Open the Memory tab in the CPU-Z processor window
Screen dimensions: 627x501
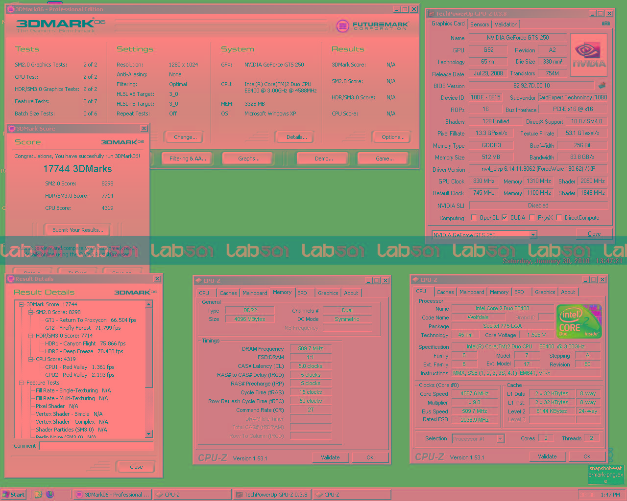click(x=499, y=292)
